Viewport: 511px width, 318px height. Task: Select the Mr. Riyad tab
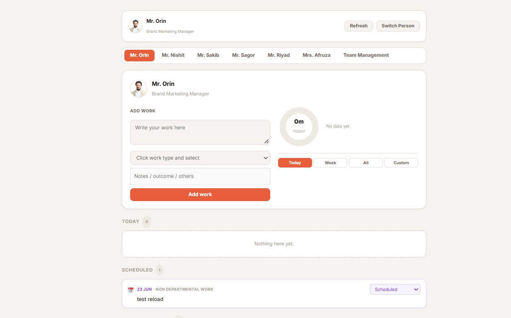279,56
